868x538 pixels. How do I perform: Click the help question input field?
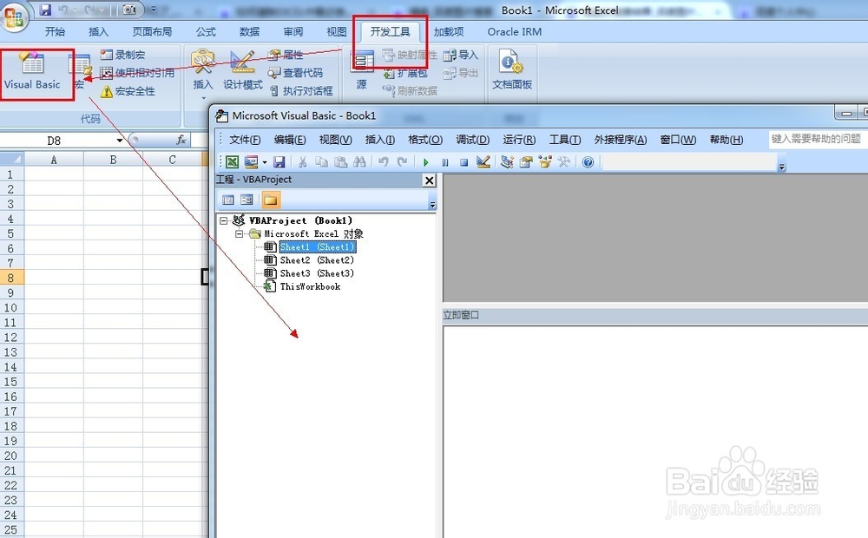click(x=818, y=139)
